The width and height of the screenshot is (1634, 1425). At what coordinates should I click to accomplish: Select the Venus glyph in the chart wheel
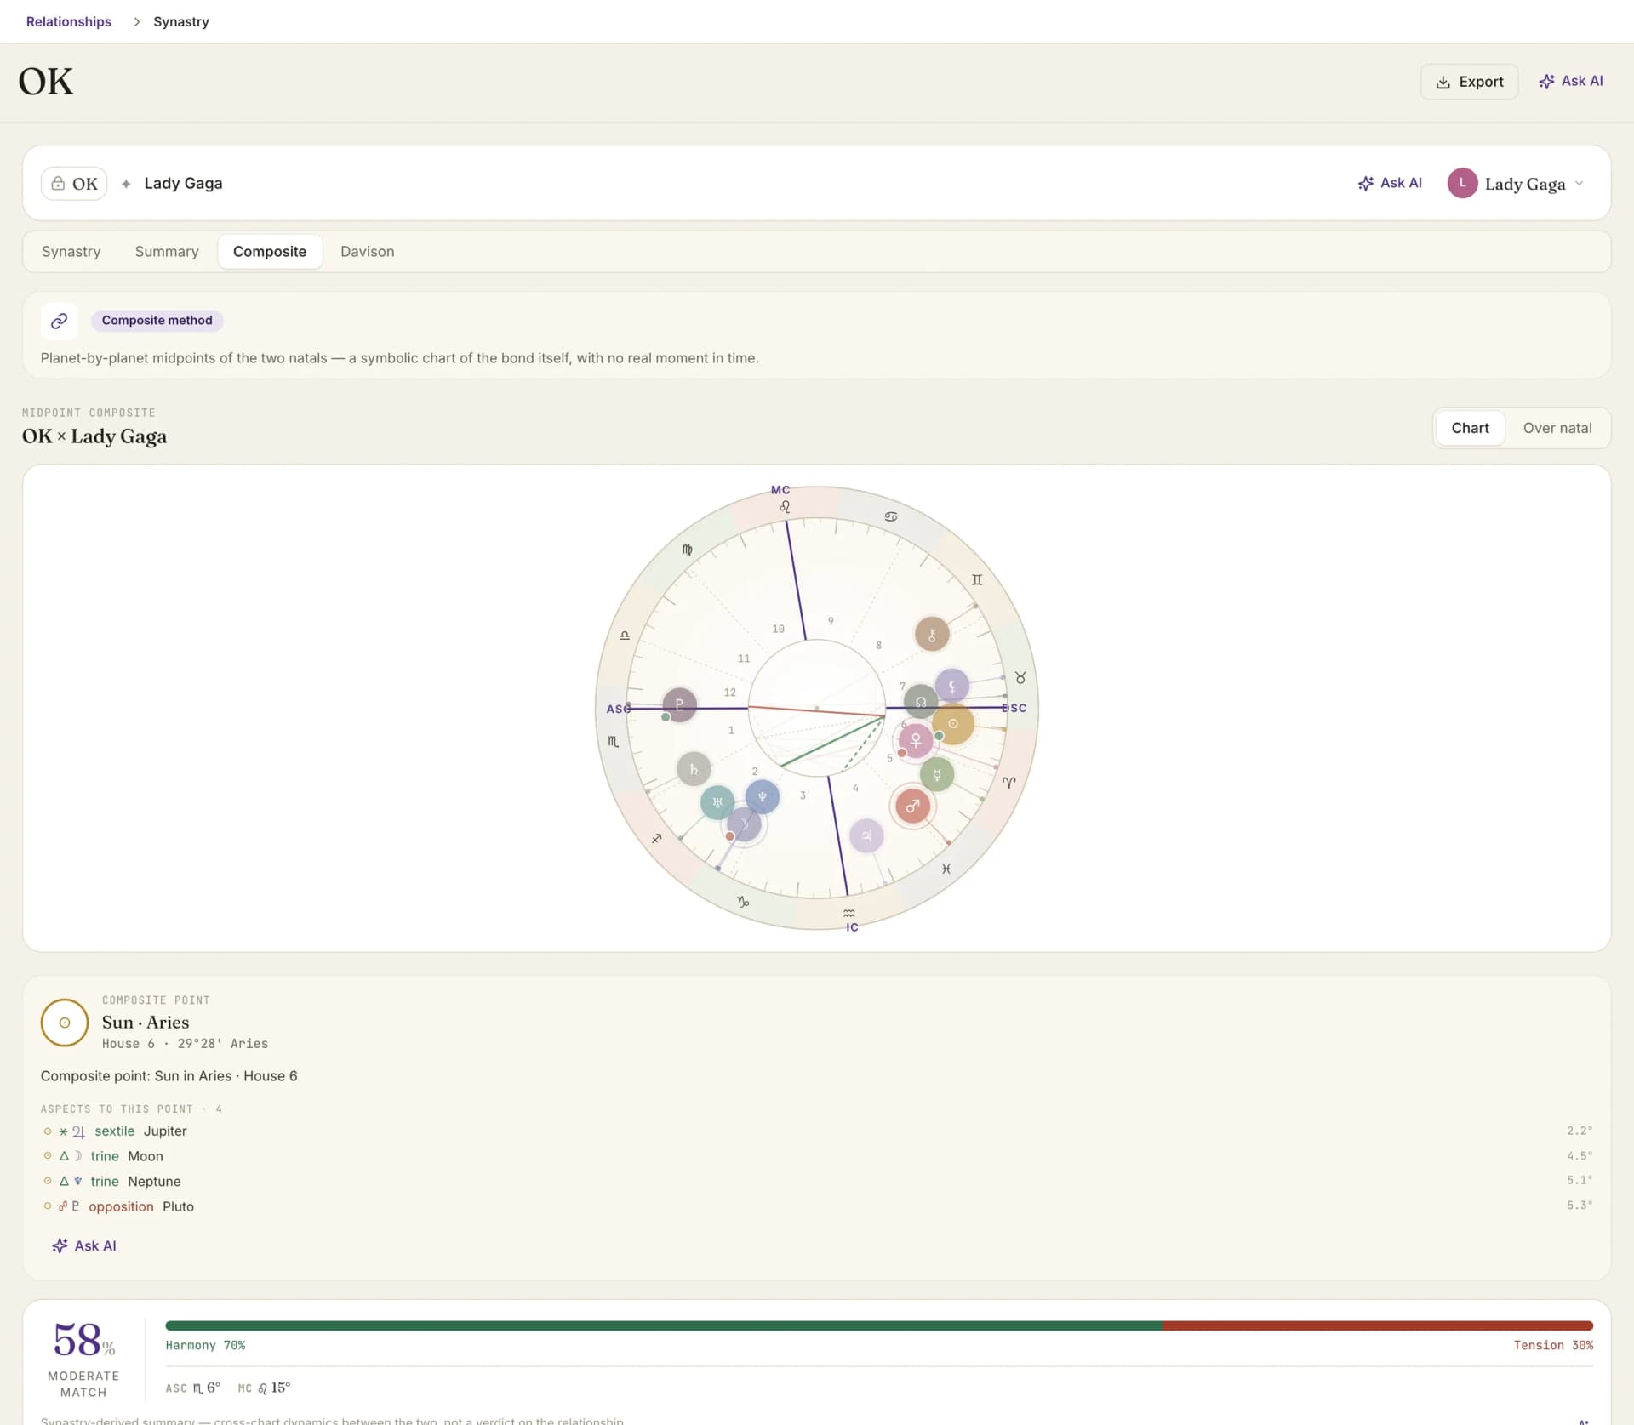[916, 740]
